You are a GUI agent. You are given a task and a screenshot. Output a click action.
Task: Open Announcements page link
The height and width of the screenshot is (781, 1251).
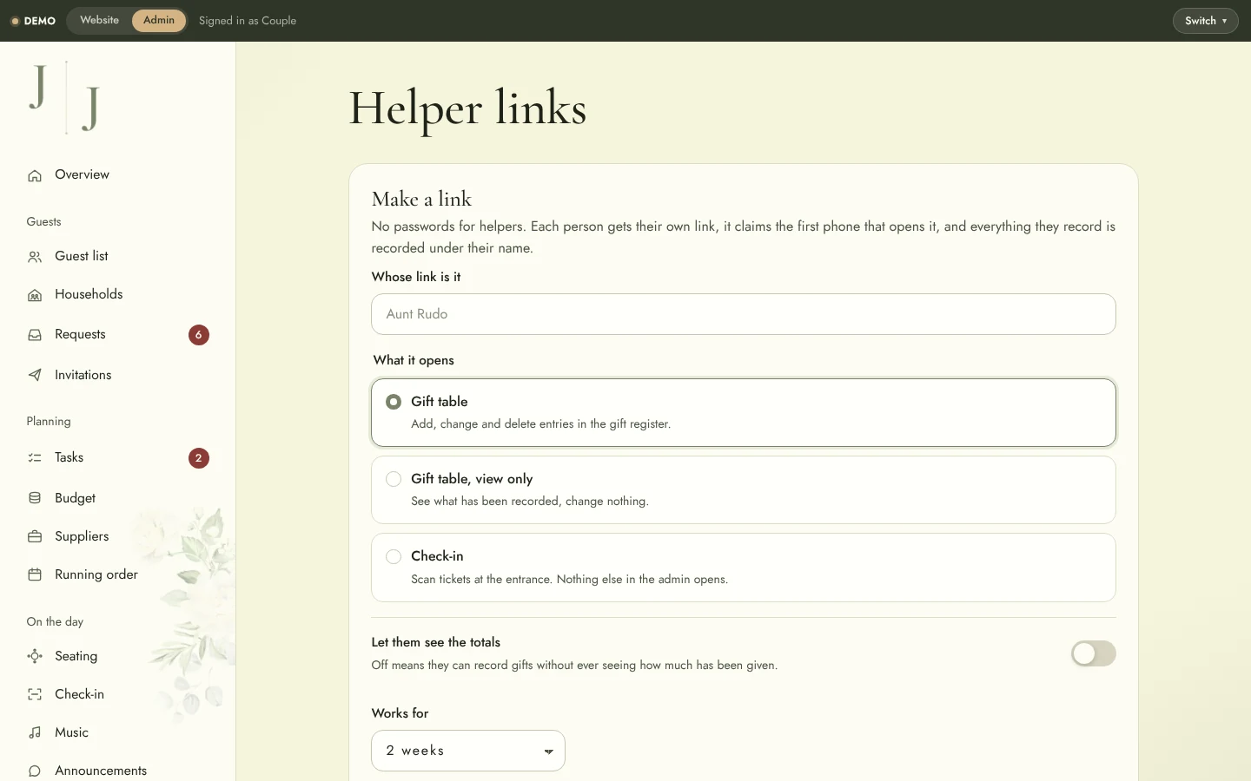101,771
